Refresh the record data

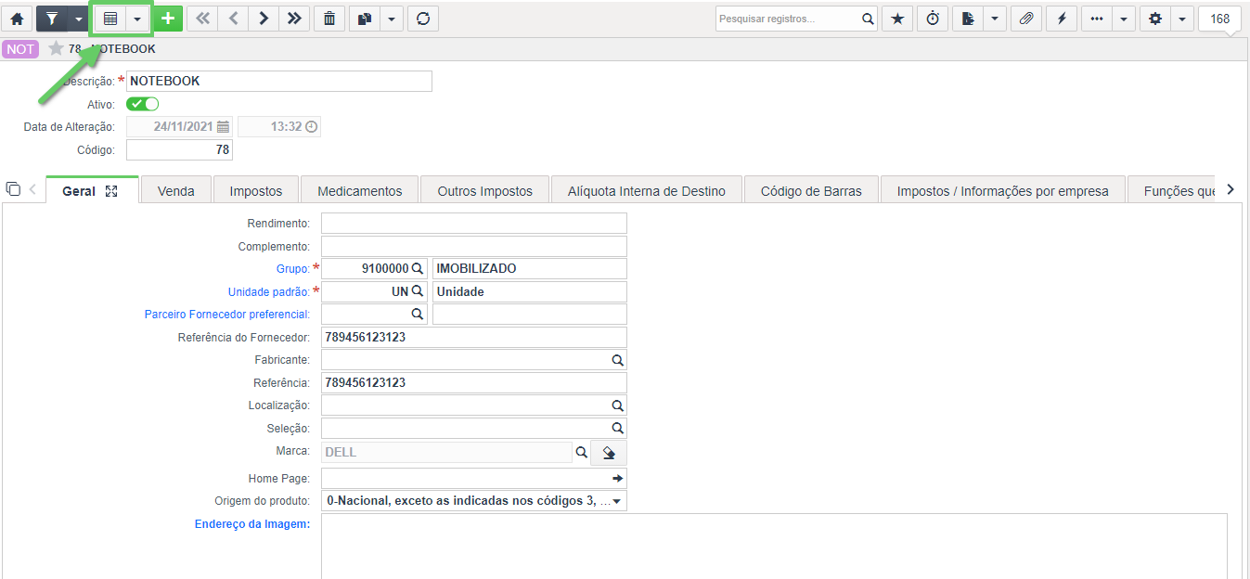pyautogui.click(x=423, y=19)
